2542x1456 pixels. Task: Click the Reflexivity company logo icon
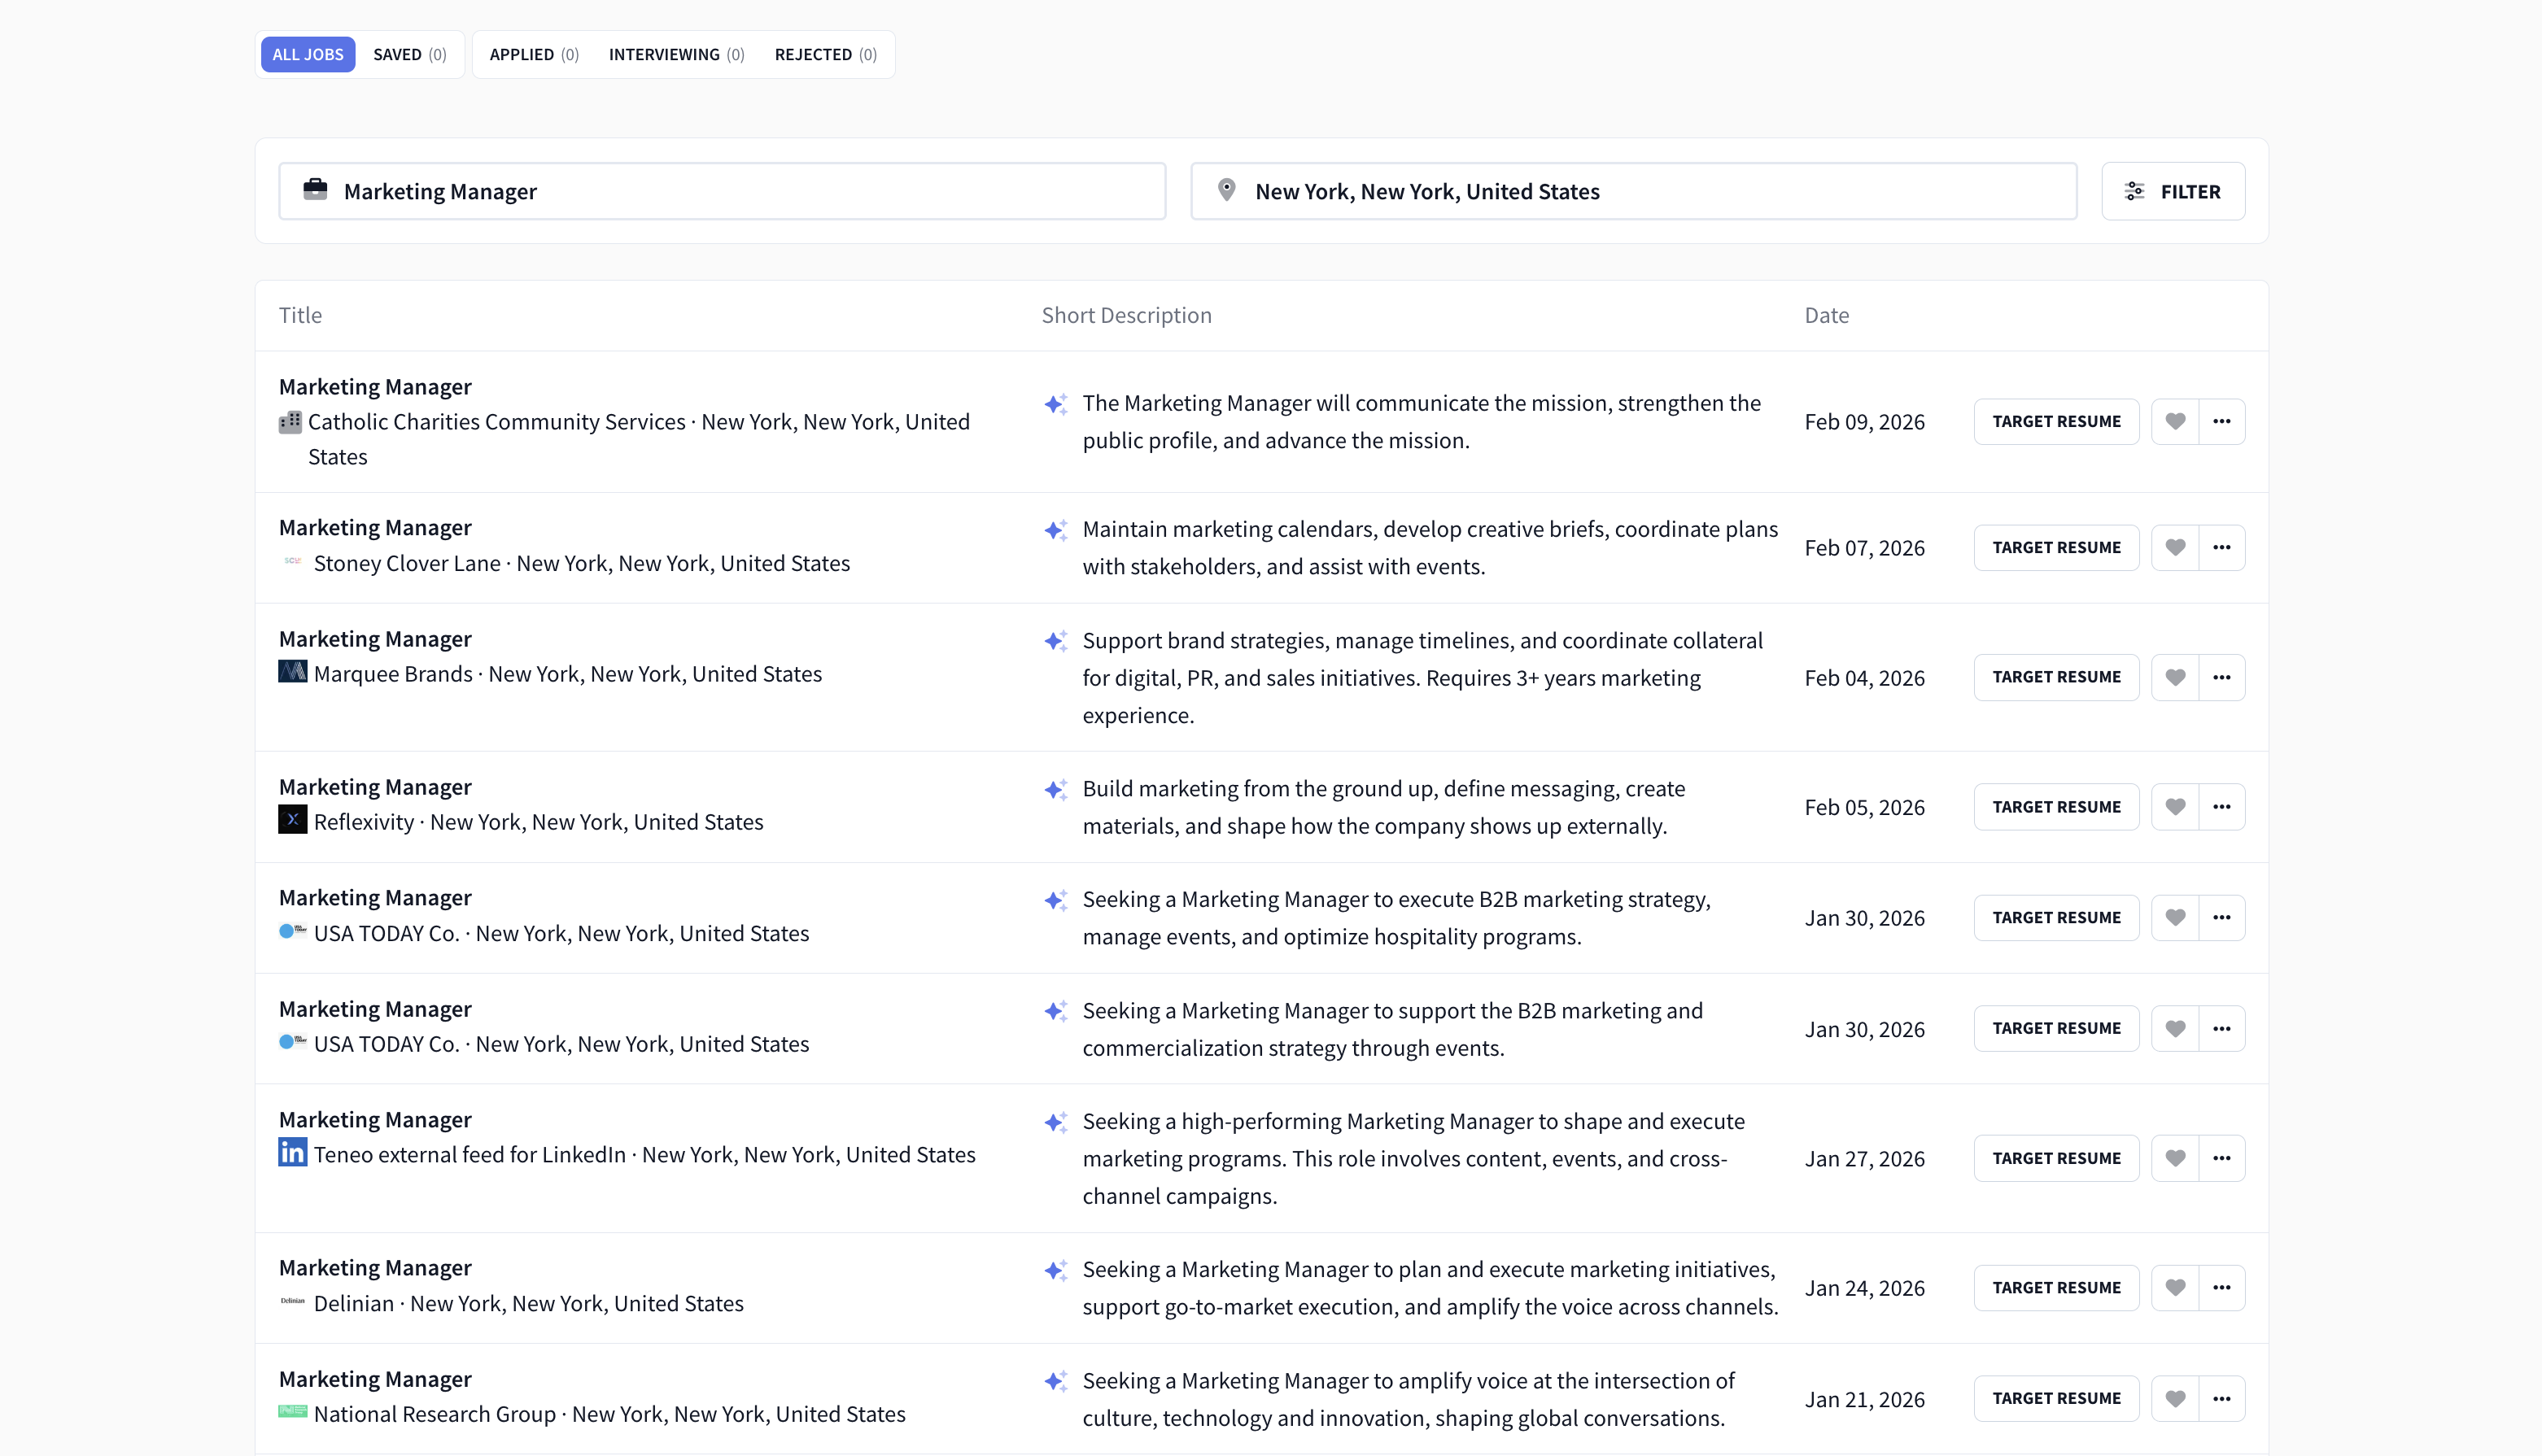[292, 820]
